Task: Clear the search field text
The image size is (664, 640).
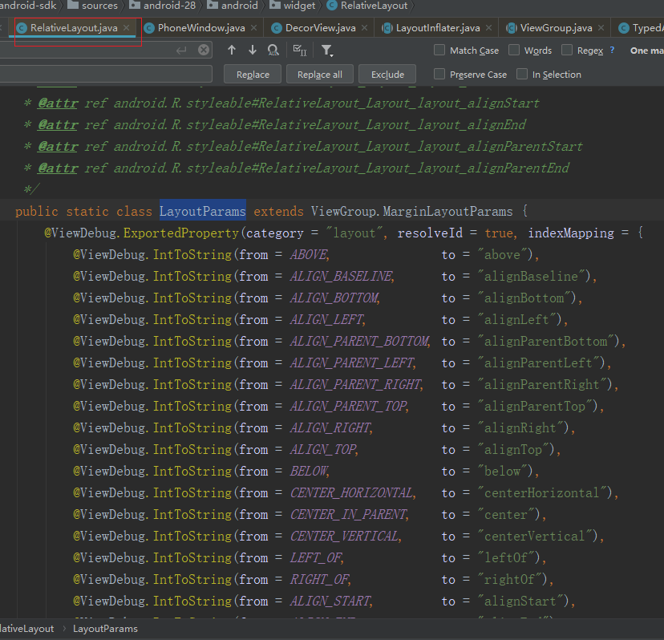Action: tap(204, 50)
